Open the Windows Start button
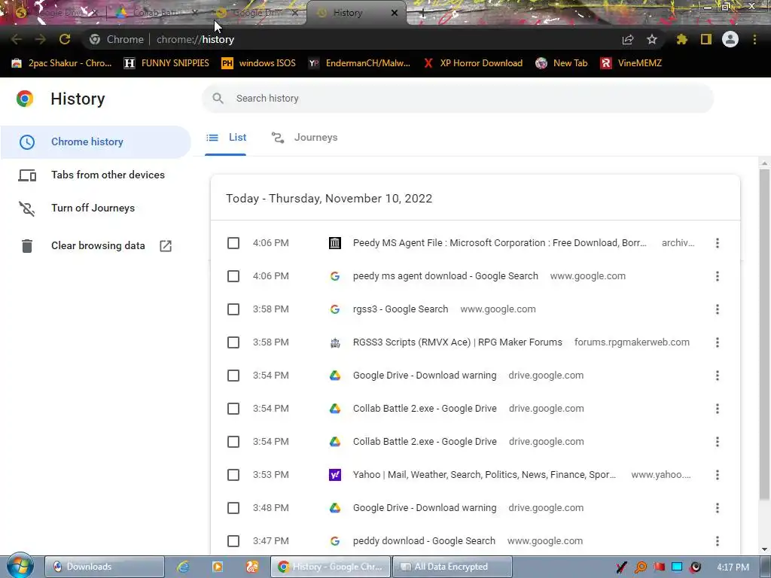 (20, 566)
